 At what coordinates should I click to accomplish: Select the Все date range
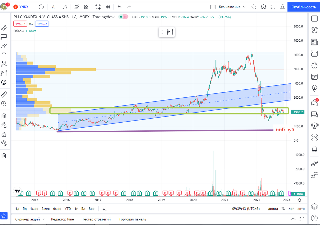tap(91, 208)
